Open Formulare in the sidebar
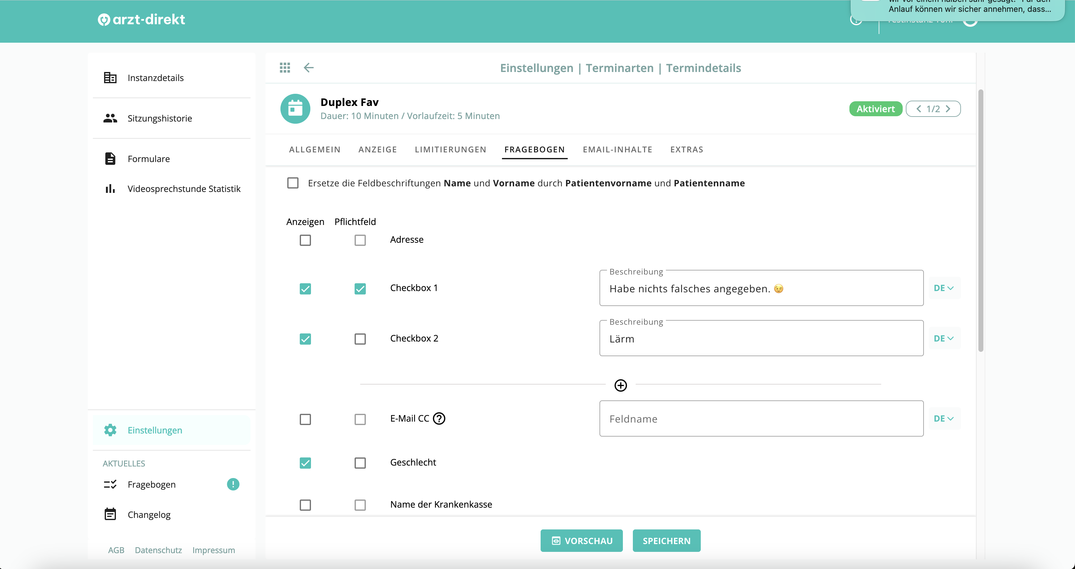Viewport: 1075px width, 569px height. (x=171, y=159)
